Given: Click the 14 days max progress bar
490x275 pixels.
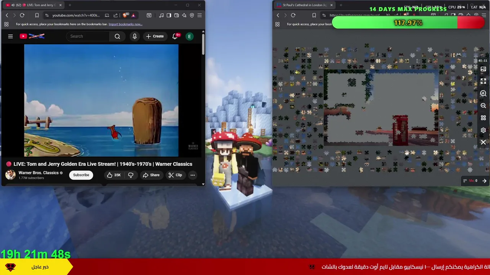Looking at the screenshot, I should click(x=408, y=23).
